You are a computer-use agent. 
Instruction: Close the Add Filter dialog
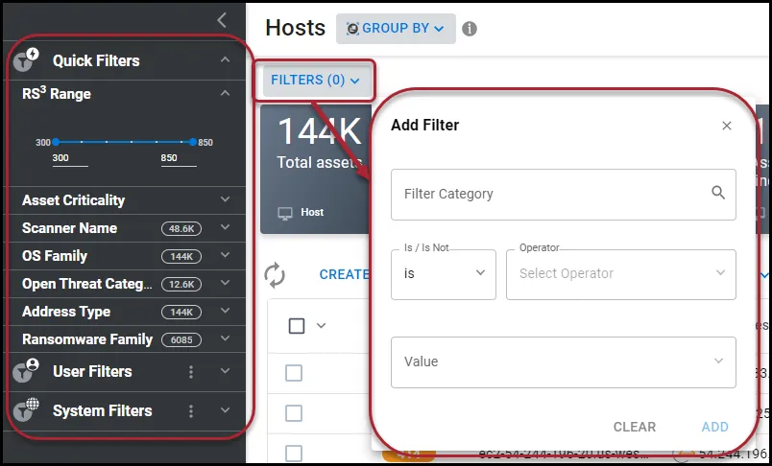click(727, 126)
